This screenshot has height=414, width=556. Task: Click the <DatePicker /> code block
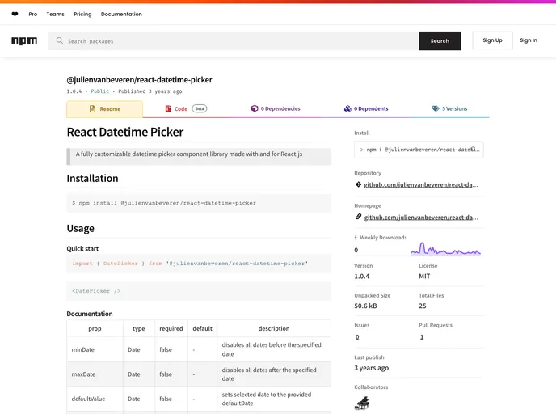(199, 291)
